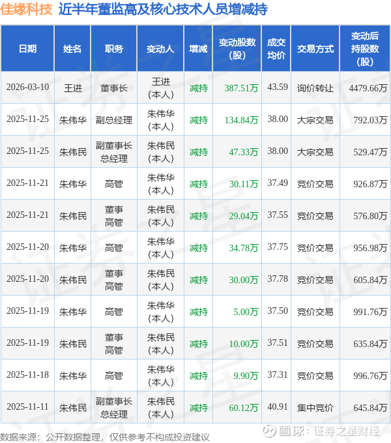
Task: Click the 10.00万 share change value
Action: click(244, 344)
